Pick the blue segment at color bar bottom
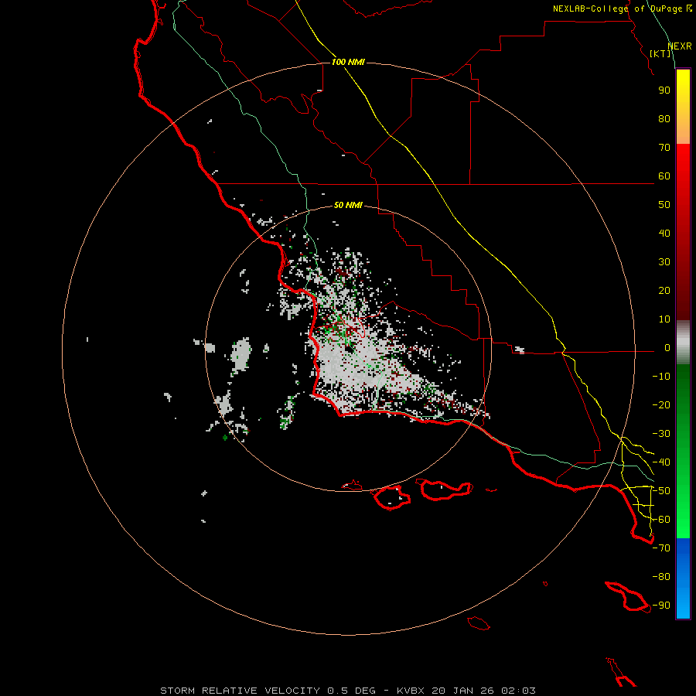Image resolution: width=696 pixels, height=696 pixels. click(683, 578)
